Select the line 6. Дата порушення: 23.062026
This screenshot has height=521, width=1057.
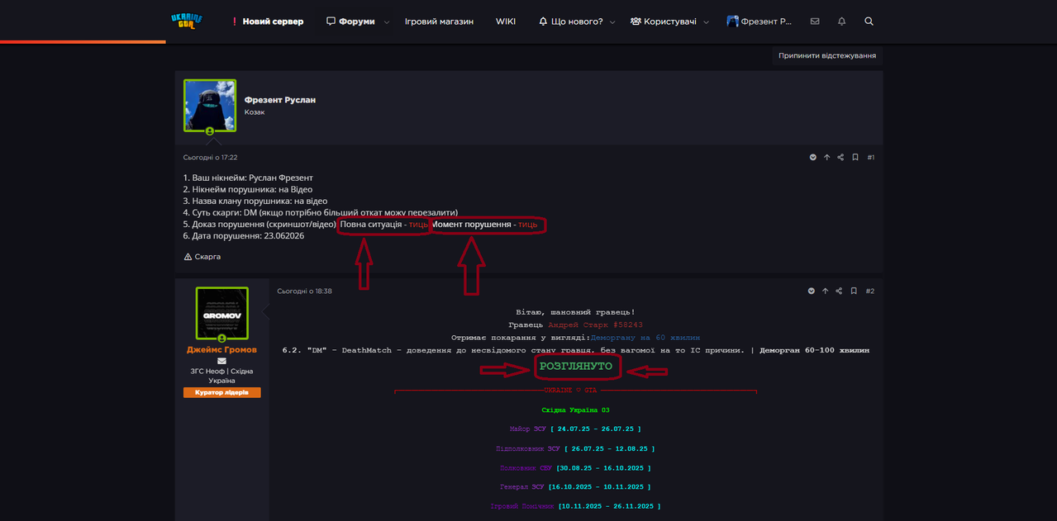coord(244,236)
